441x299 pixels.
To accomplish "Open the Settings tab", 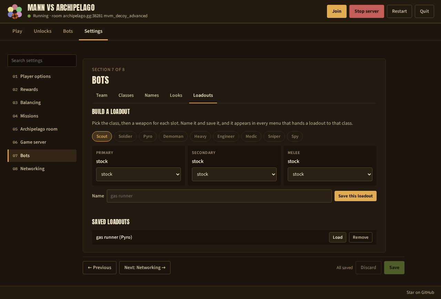I will click(93, 31).
